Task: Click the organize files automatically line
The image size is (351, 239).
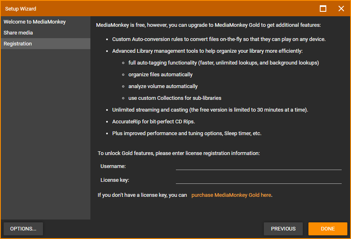Action: [160, 74]
